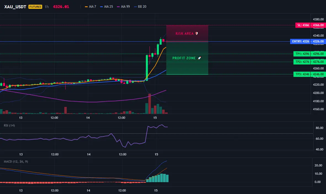Screen dimensions: 326x194
Task: Toggle the MA 7 legend entry
Action: [x=91, y=7]
